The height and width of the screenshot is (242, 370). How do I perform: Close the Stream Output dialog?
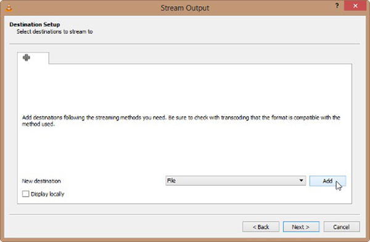[x=355, y=6]
